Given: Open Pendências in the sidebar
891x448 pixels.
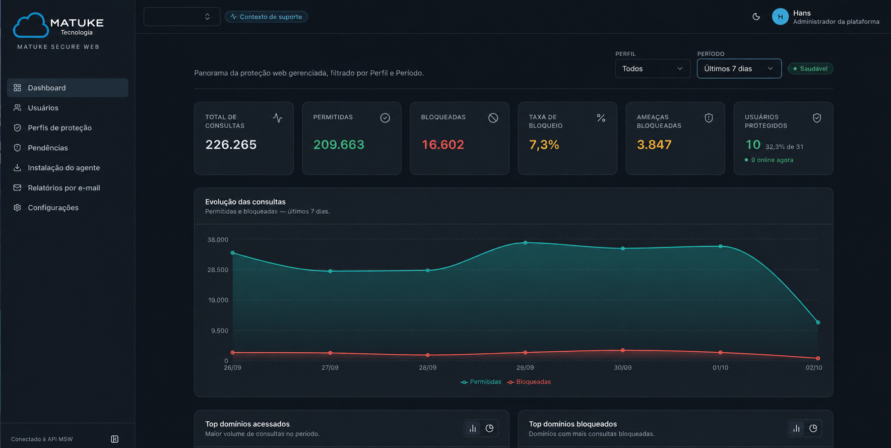Looking at the screenshot, I should [68, 148].
